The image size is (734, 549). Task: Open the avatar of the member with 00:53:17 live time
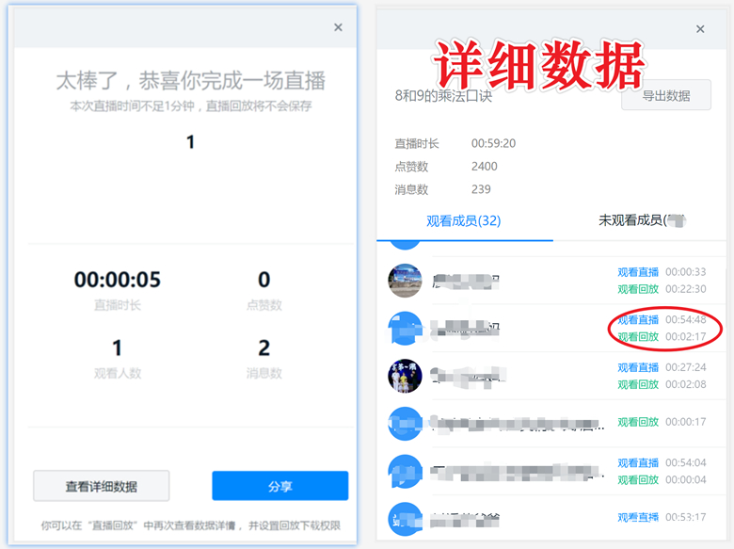click(x=405, y=519)
